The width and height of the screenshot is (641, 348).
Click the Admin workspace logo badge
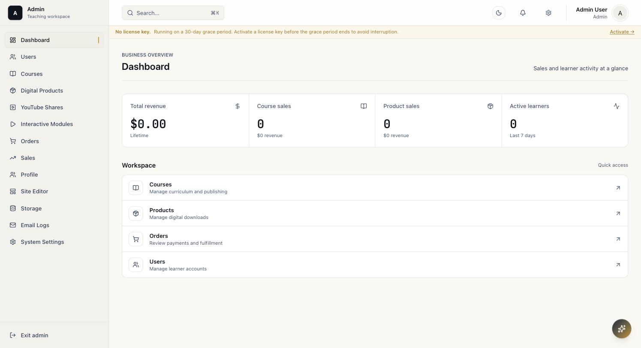(x=15, y=13)
